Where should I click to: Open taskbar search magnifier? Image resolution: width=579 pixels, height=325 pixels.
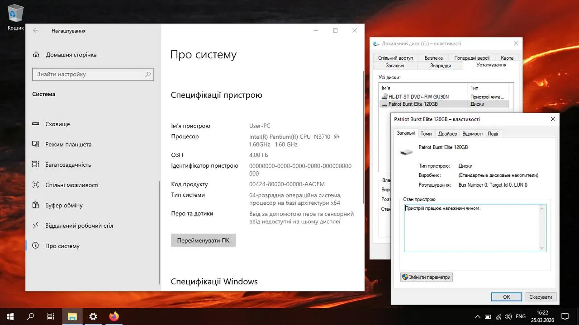31,316
